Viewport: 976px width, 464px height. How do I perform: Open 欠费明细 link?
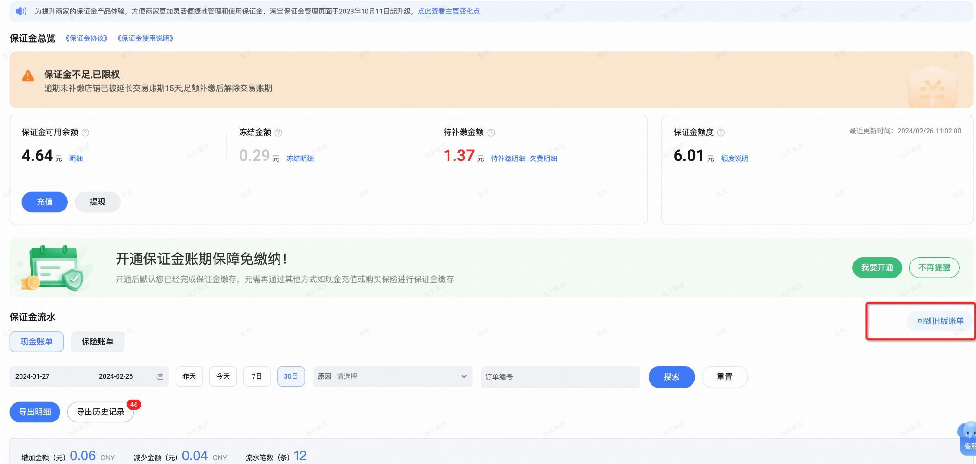click(543, 159)
